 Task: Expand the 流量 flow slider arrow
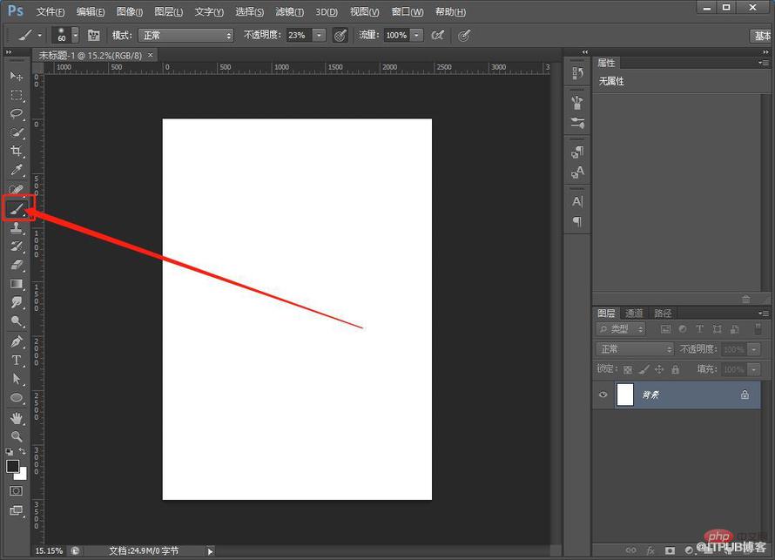[x=417, y=35]
